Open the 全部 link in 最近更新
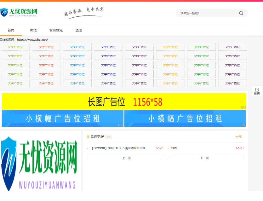Viewport: 263px width, 201px height. [238, 137]
